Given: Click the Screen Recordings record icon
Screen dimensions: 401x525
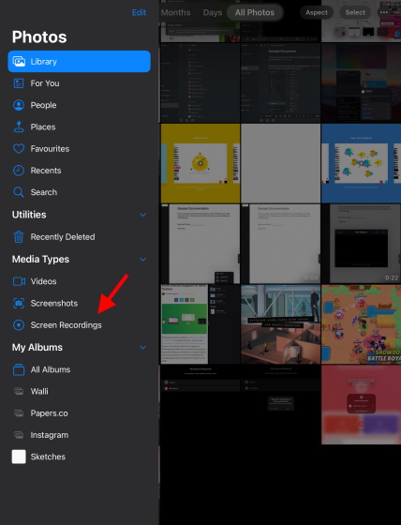Looking at the screenshot, I should 19,325.
